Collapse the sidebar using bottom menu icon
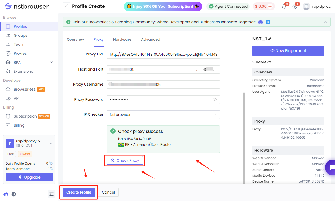 (51, 194)
